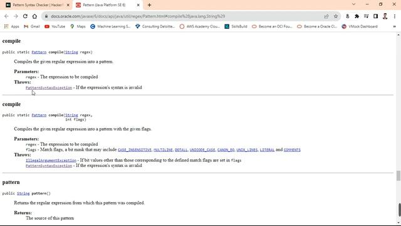Click the scrollbar up arrow
This screenshot has width=401, height=226.
click(x=398, y=35)
